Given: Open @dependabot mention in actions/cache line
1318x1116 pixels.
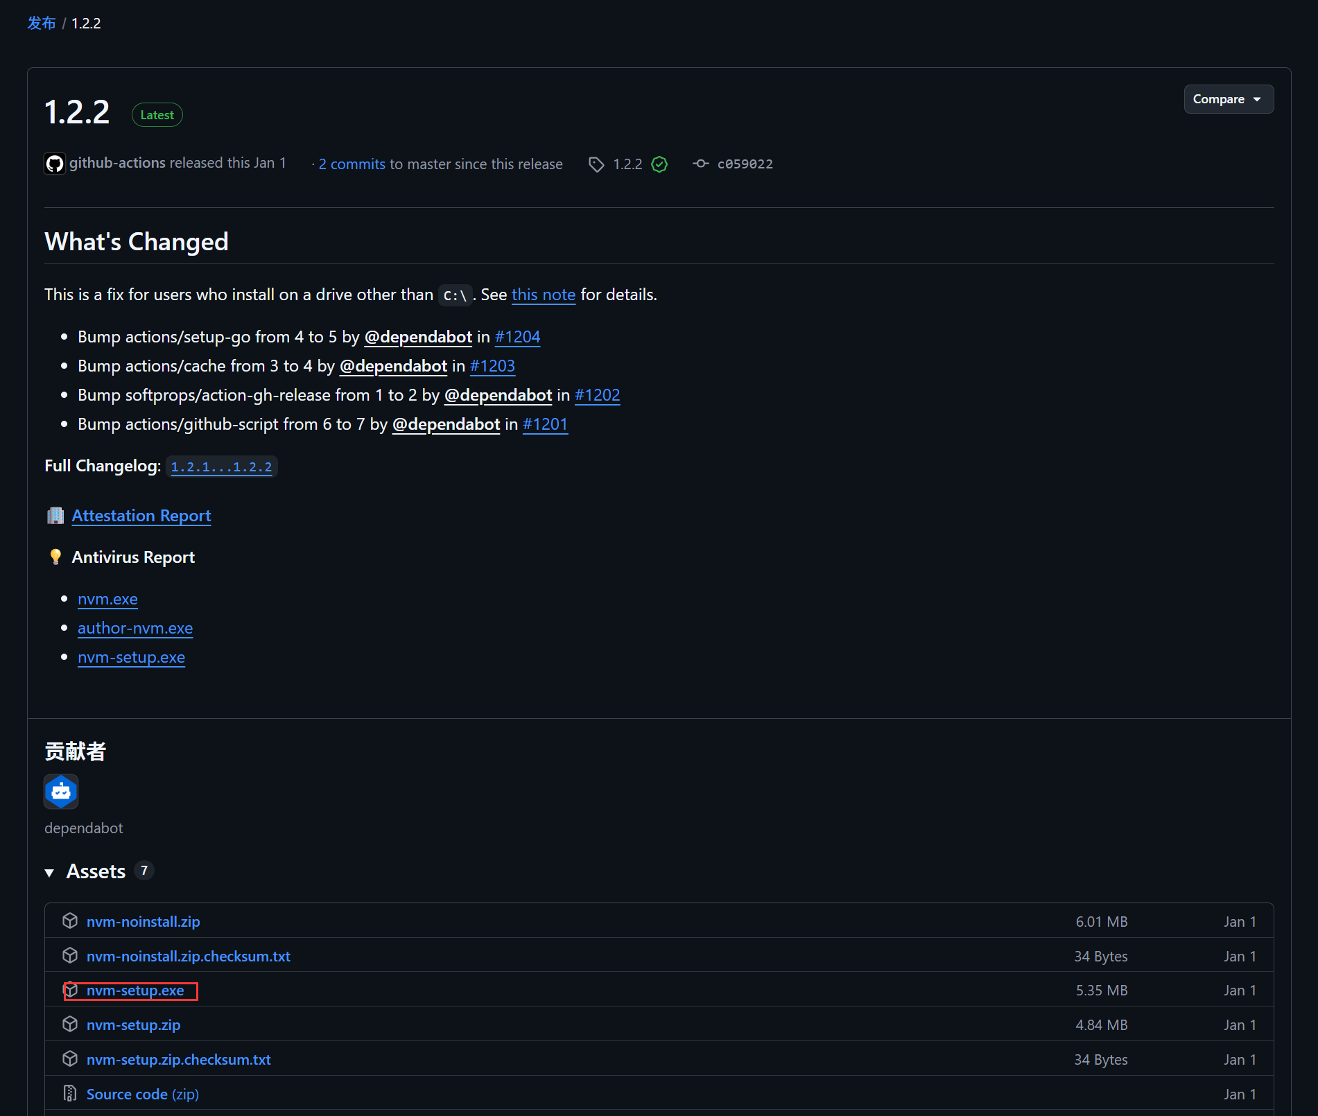Looking at the screenshot, I should (393, 366).
